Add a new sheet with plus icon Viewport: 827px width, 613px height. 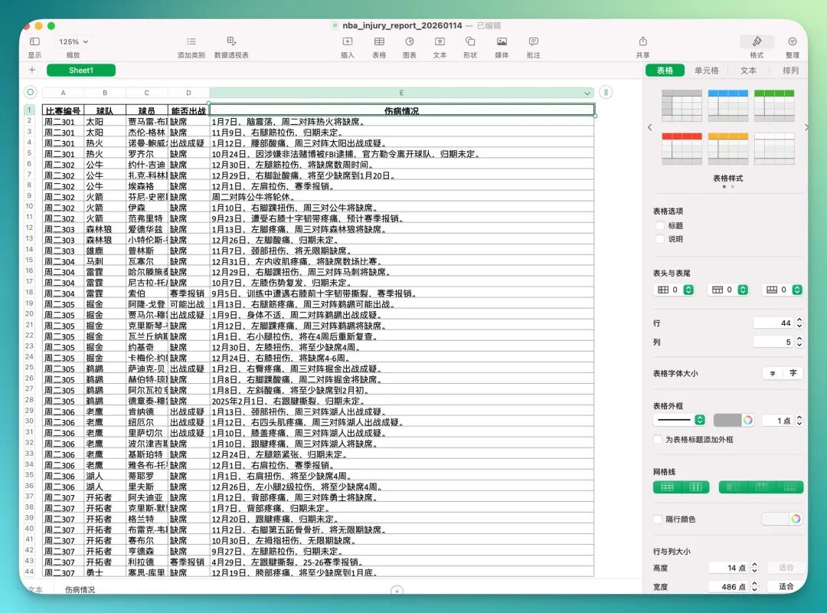coord(32,70)
